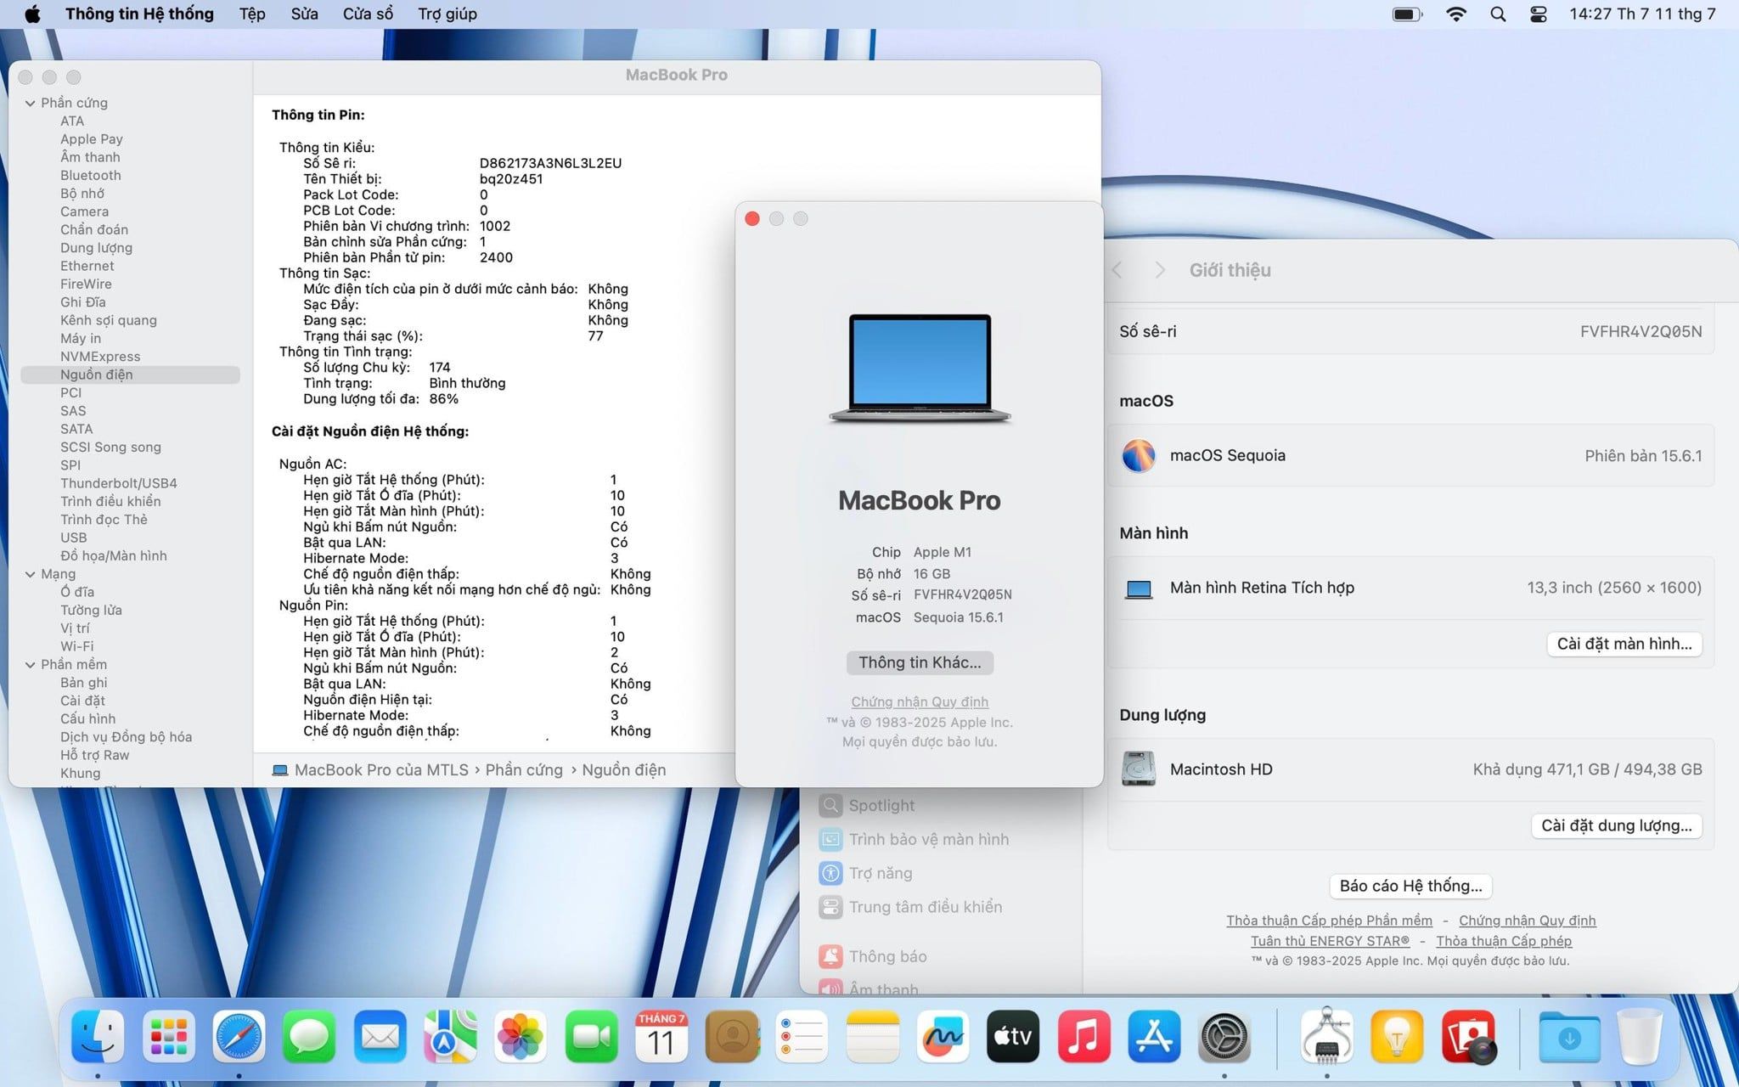Click the Wi-Fi status icon in menu bar
The image size is (1739, 1087).
click(x=1456, y=14)
